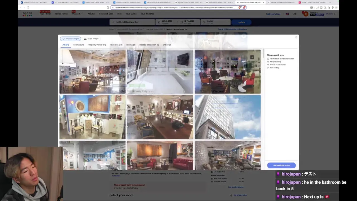This screenshot has height=201, width=357.
Task: Close the photo gallery overlay
Action: (296, 37)
